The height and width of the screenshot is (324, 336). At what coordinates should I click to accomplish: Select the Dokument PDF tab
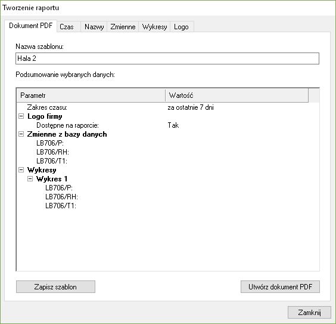(x=30, y=26)
